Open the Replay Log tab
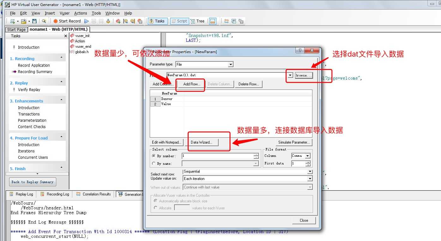 tap(21, 194)
